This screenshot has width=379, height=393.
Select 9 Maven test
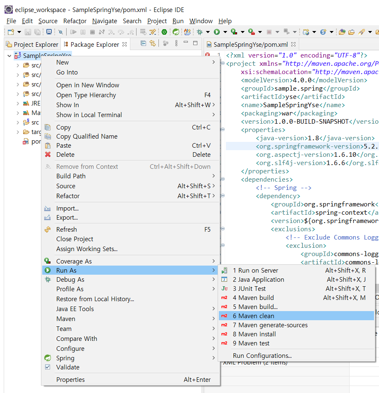pos(297,343)
